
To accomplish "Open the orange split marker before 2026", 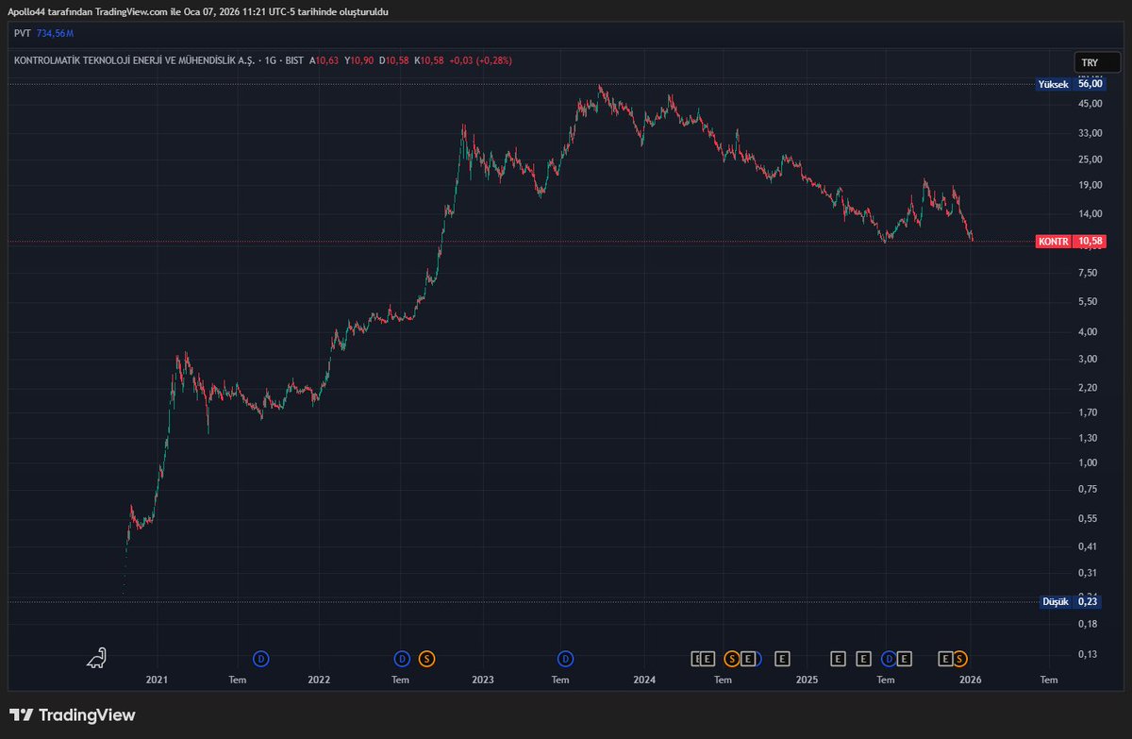I will coord(959,658).
